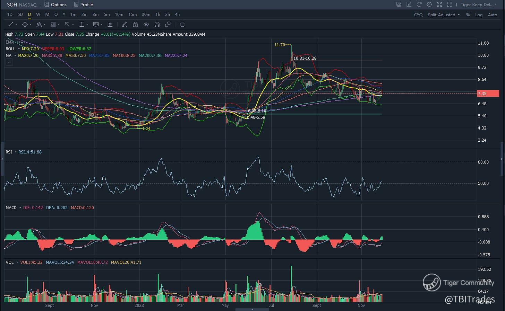
Task: Switch to the Q quarterly timeframe
Action: tap(56, 15)
